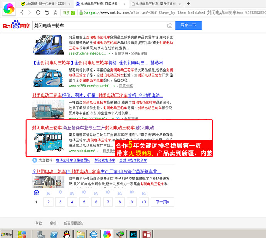Switch to 360导航 tab
The width and height of the screenshot is (266, 238).
[45, 4]
